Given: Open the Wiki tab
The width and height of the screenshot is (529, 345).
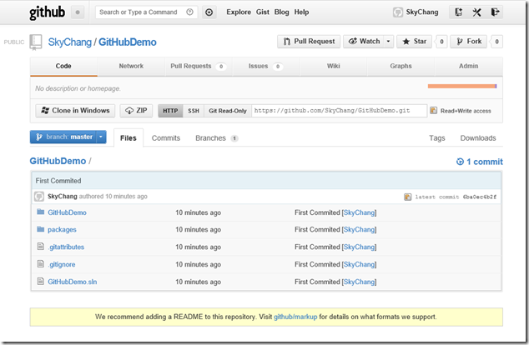Looking at the screenshot, I should point(333,67).
